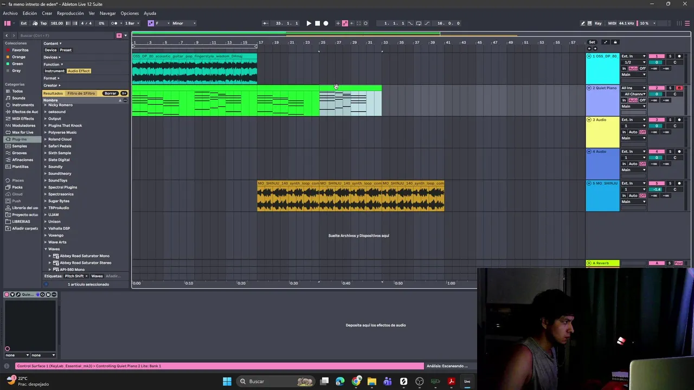Open the Edición menu
The image size is (694, 390).
click(x=30, y=13)
